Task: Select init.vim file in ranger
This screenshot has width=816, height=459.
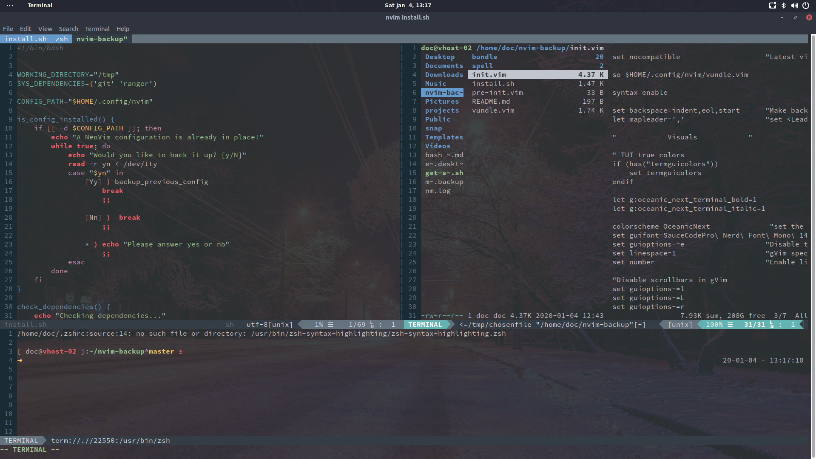Action: (537, 75)
